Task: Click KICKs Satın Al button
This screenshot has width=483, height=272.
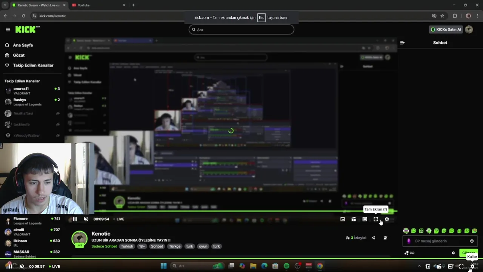Action: [446, 29]
